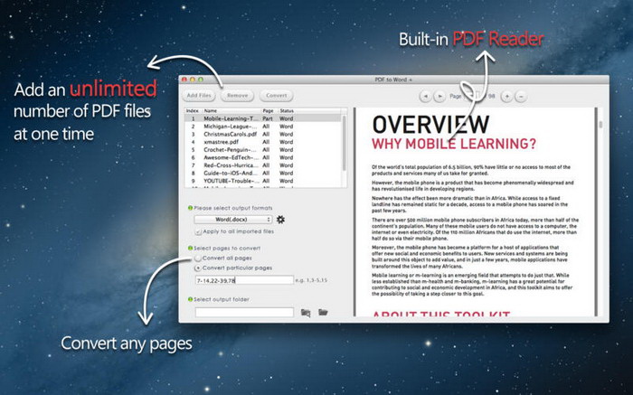Sort by the Page column header
The width and height of the screenshot is (633, 395).
point(268,110)
